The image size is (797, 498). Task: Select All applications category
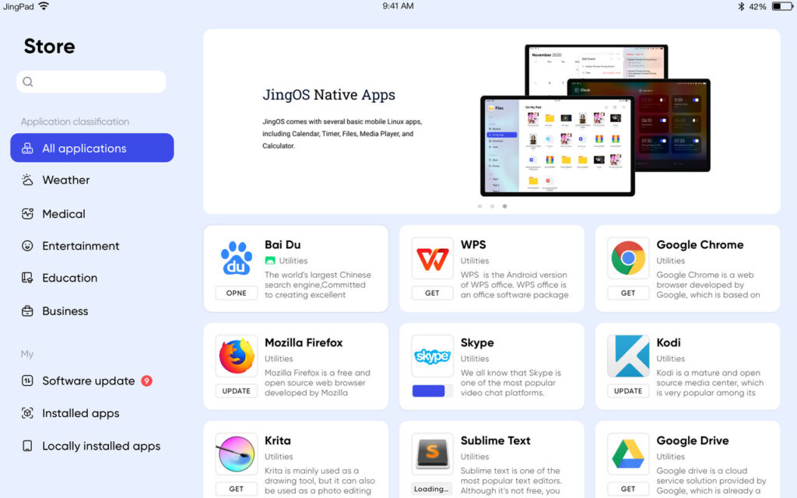(x=92, y=148)
